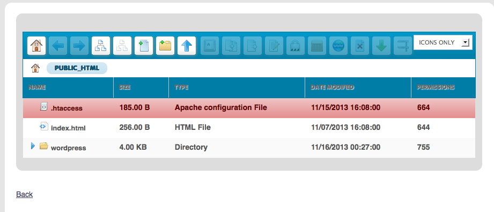Create a new file with plus-page icon
Screen dimensions: 494x212
pyautogui.click(x=144, y=46)
